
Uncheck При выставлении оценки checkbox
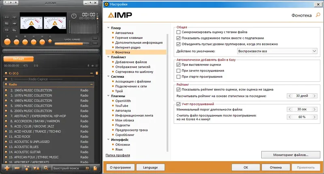(179, 65)
